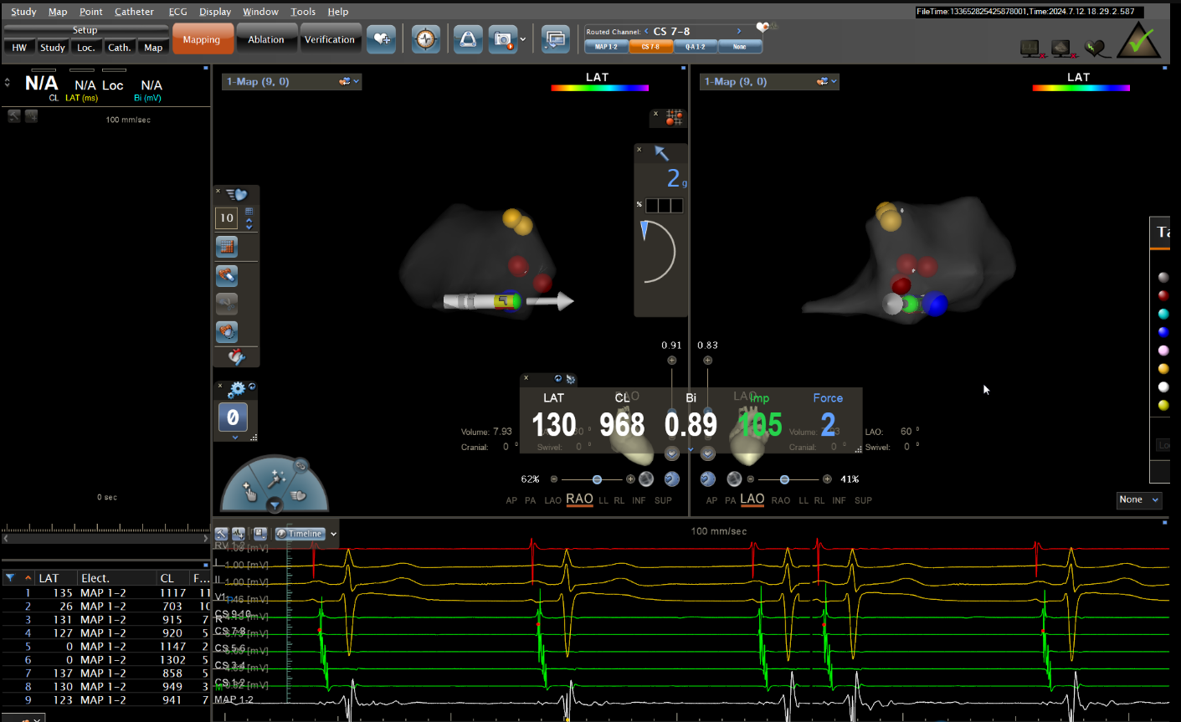Screen dimensions: 1181x722
Task: Click the compass target icon in the toolbar
Action: click(426, 39)
